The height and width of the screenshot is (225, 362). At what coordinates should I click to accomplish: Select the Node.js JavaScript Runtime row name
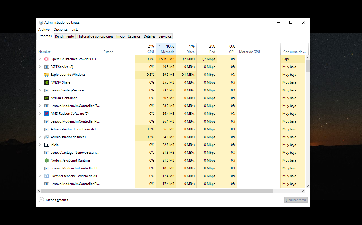click(70, 160)
